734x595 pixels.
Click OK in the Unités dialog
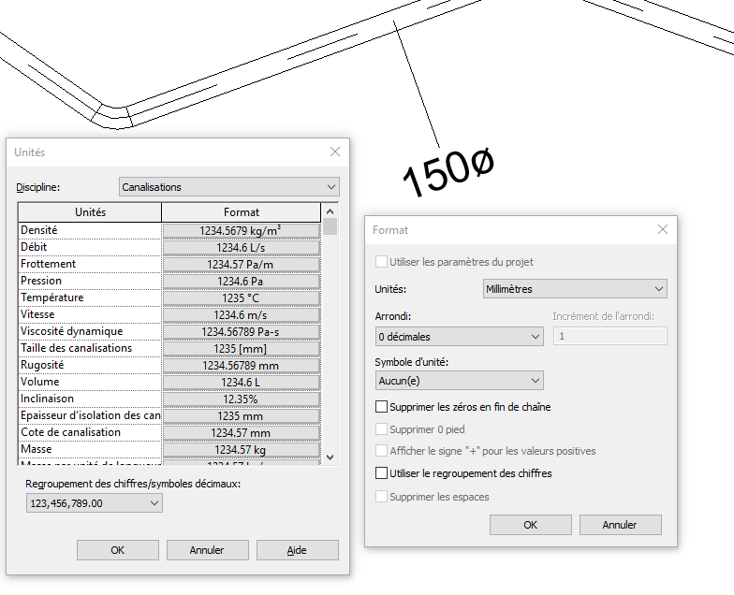117,550
